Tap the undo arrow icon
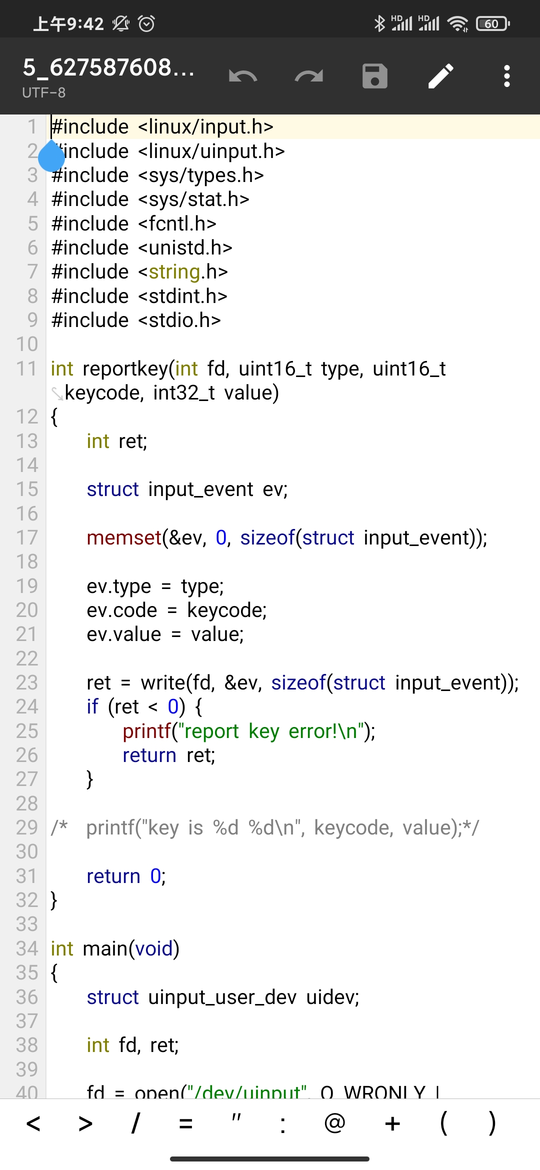Image resolution: width=540 pixels, height=1170 pixels. (x=243, y=76)
